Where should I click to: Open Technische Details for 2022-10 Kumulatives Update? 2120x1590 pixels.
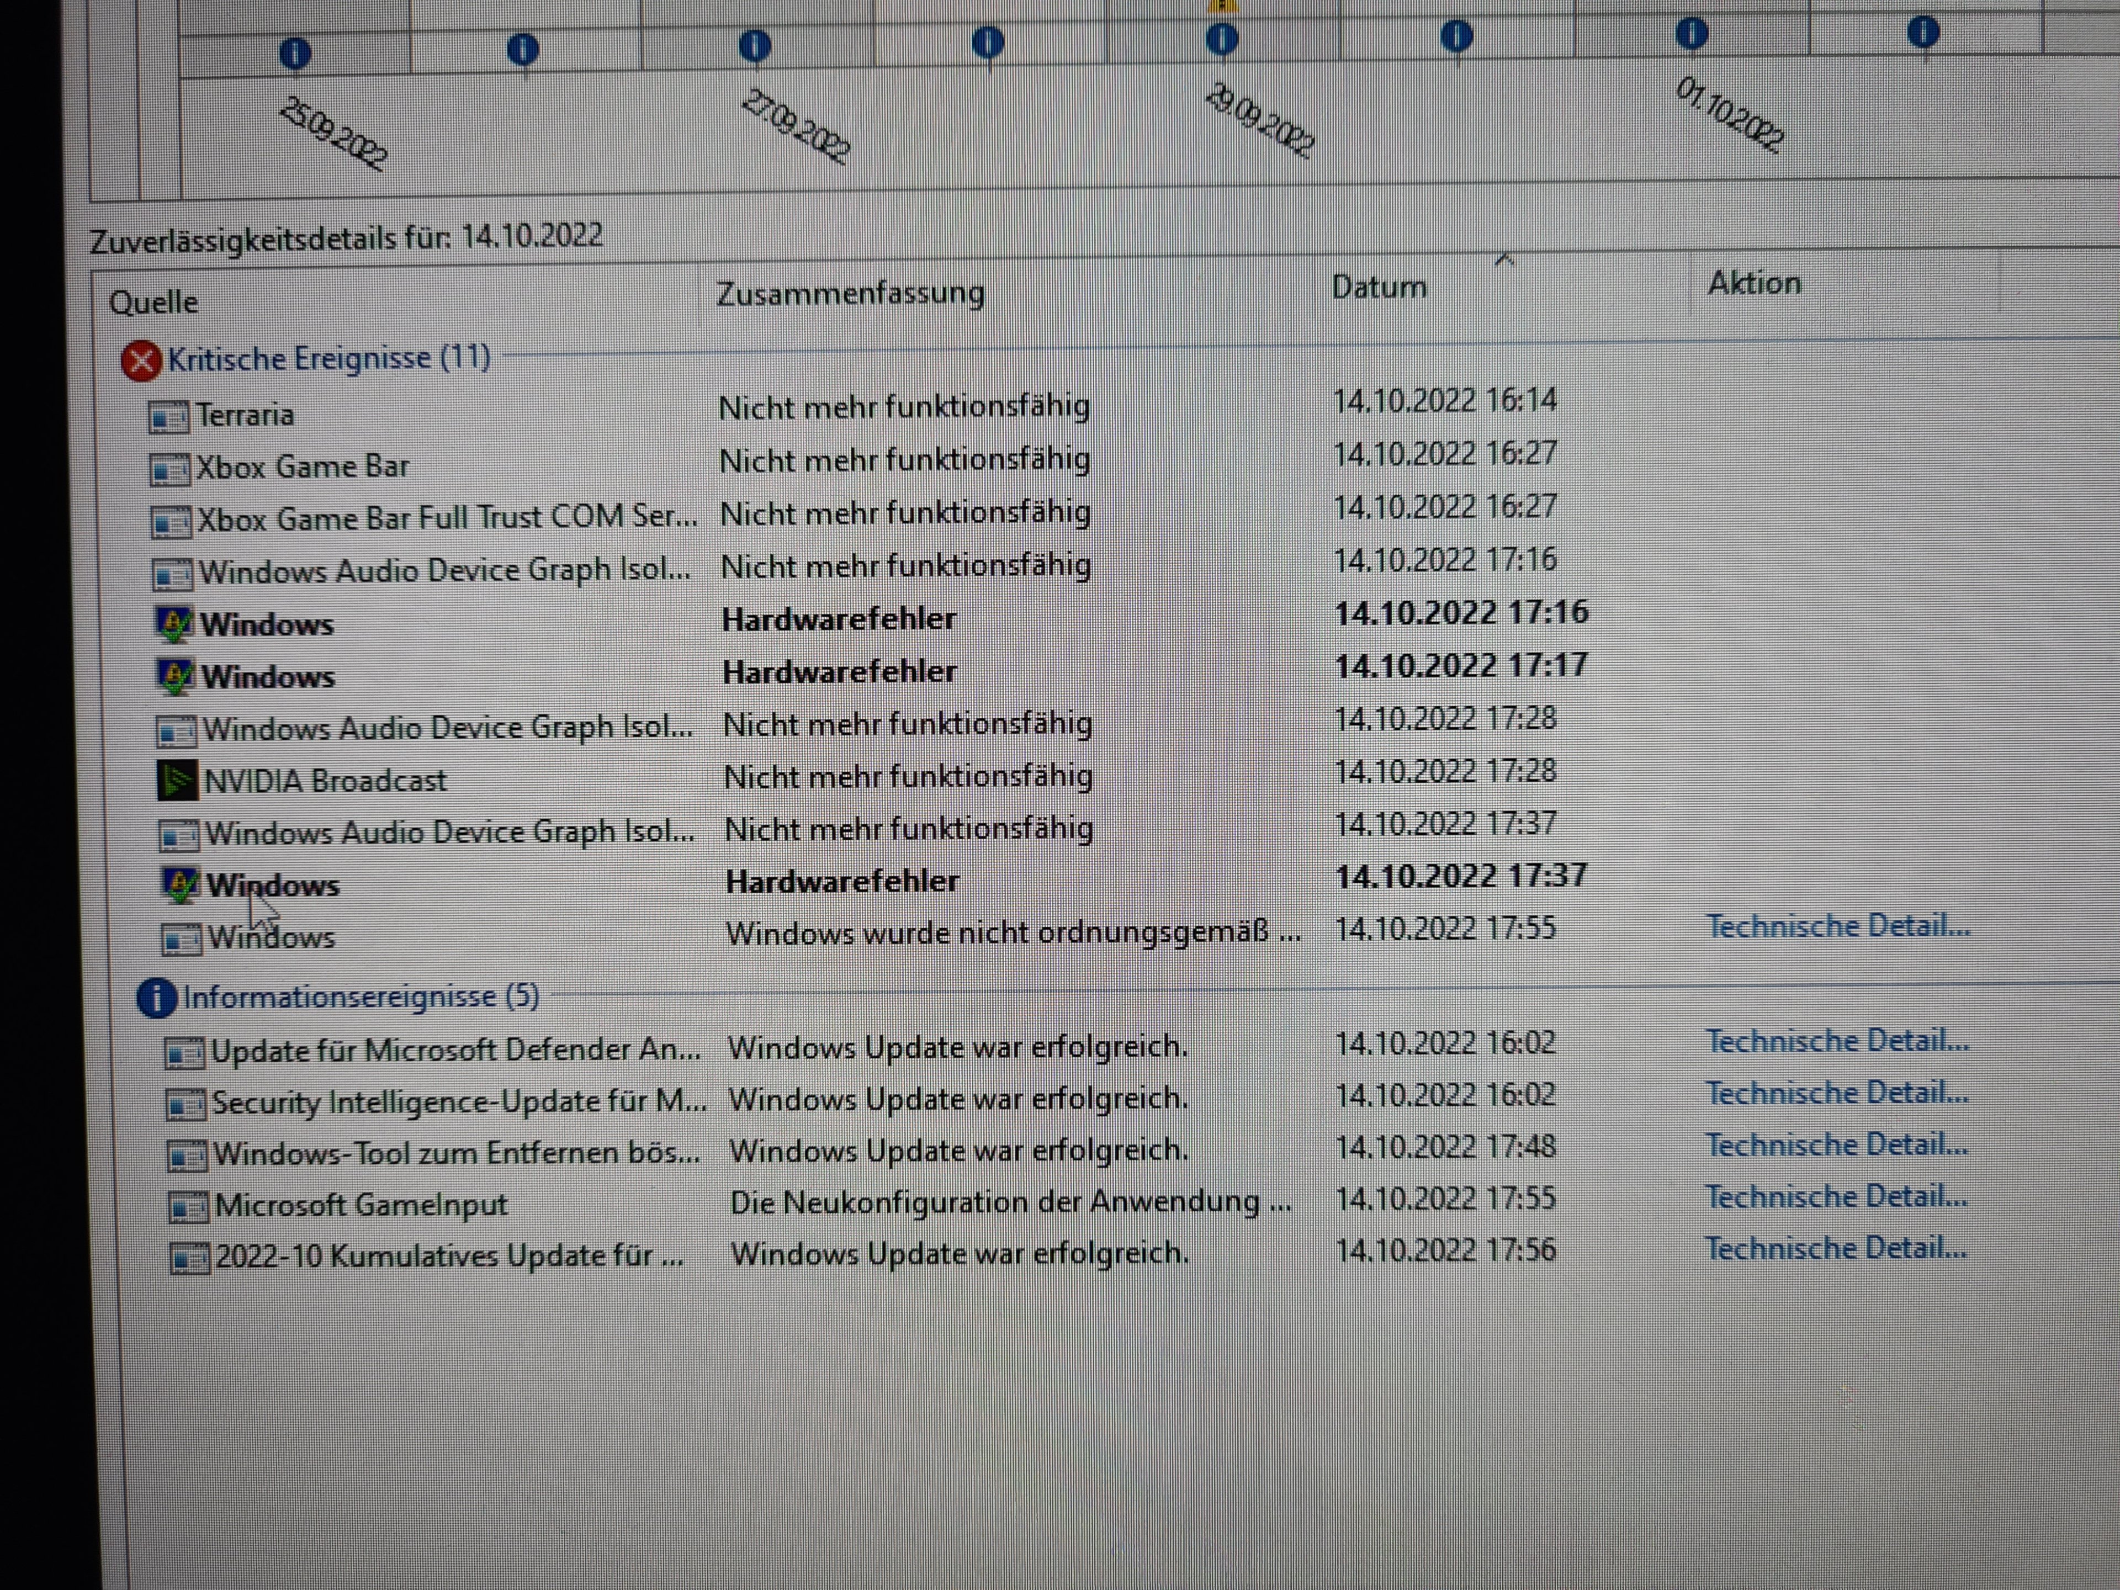pyautogui.click(x=1835, y=1248)
